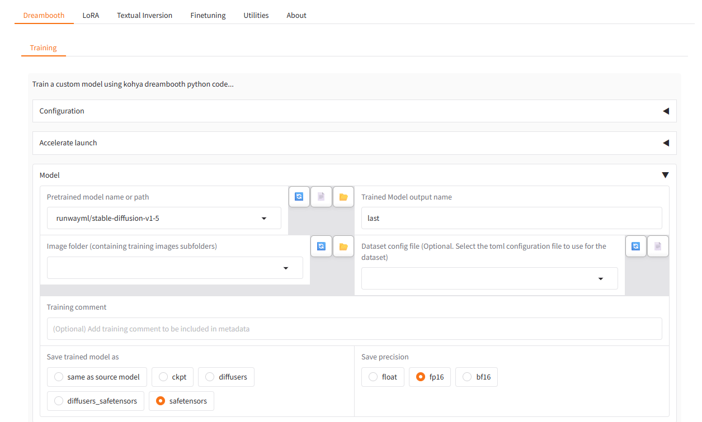Select float save precision
The width and height of the screenshot is (702, 422).
point(383,377)
